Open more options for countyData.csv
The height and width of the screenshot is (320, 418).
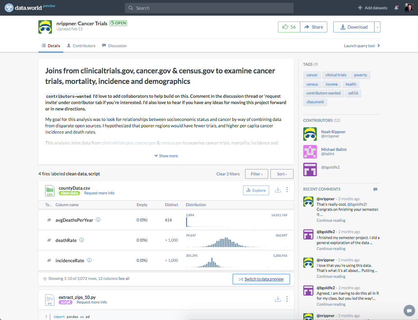point(287,189)
